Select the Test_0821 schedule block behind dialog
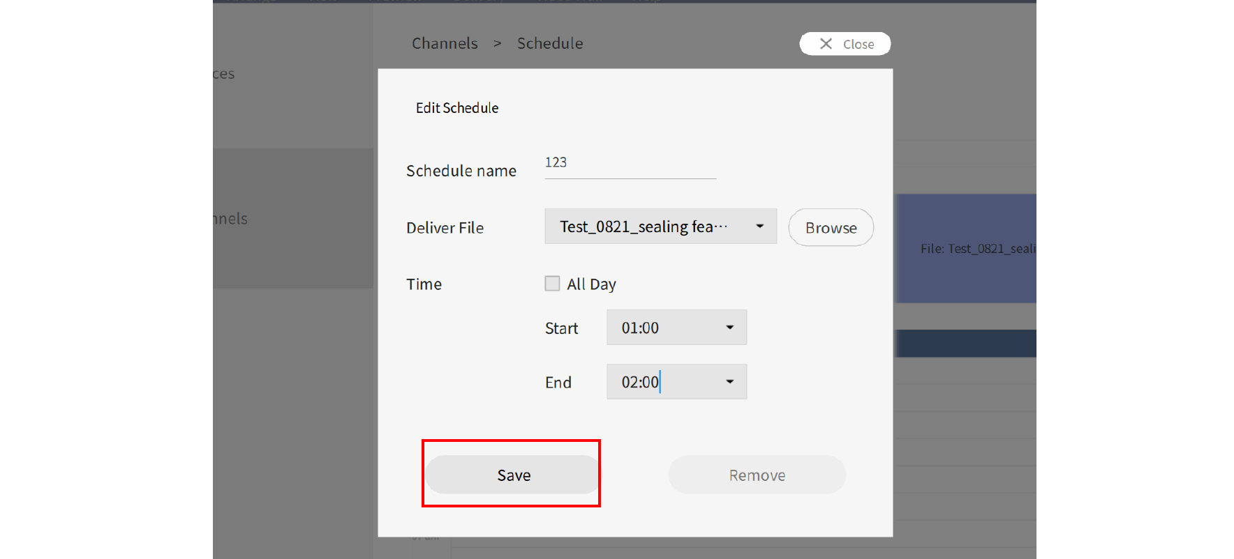This screenshot has width=1234, height=559. 965,248
